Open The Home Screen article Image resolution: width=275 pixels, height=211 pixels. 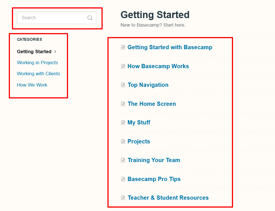point(152,104)
